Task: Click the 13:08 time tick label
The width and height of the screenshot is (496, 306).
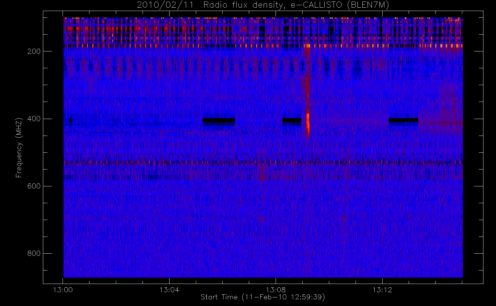Action: [x=276, y=289]
